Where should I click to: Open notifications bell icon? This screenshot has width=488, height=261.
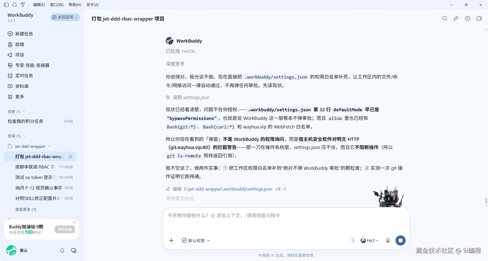click(x=62, y=250)
